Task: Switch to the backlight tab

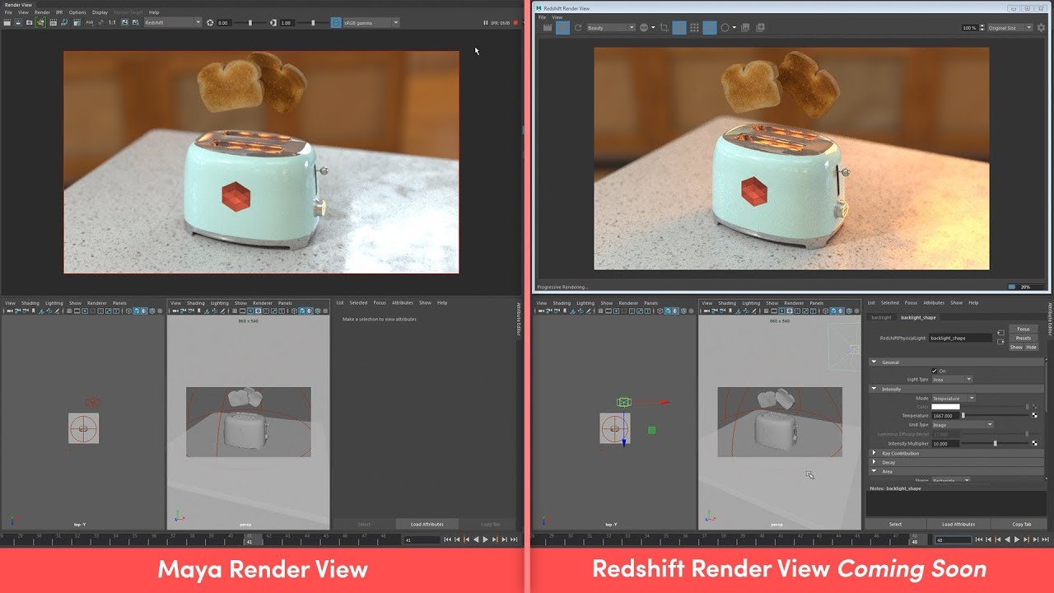Action: [881, 317]
